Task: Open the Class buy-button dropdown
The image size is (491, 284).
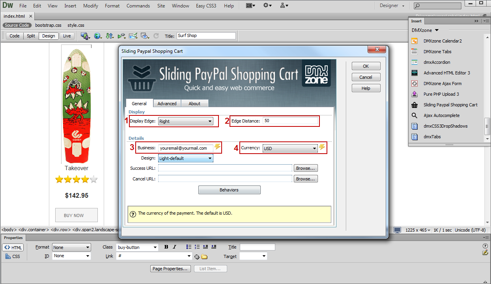Action: [137, 247]
